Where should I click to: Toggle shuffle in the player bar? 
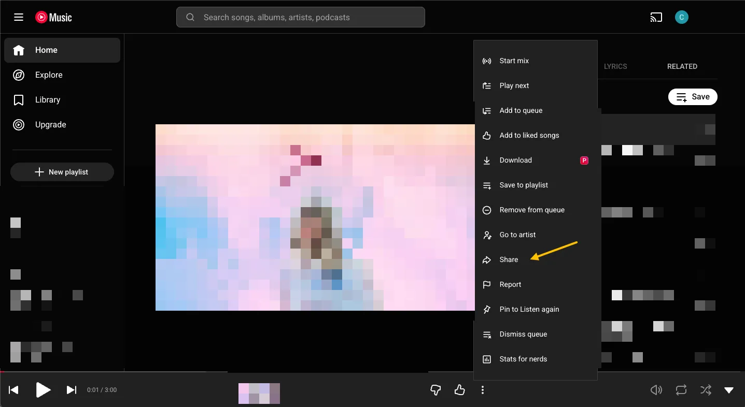click(706, 390)
